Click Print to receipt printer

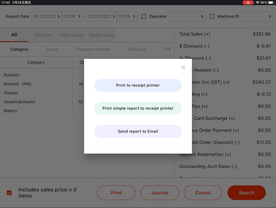point(138,85)
